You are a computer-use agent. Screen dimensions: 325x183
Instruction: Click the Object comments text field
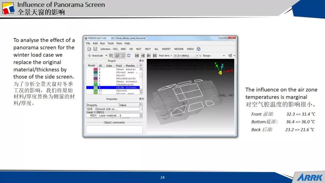(114, 129)
